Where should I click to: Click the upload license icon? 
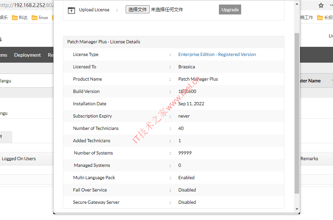pos(71,10)
